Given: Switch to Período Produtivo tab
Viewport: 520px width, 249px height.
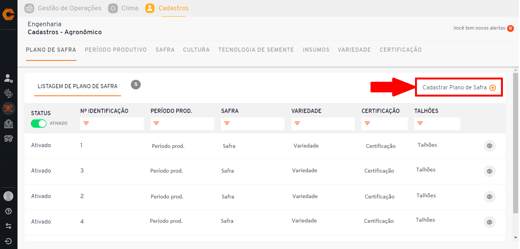Looking at the screenshot, I should (116, 50).
